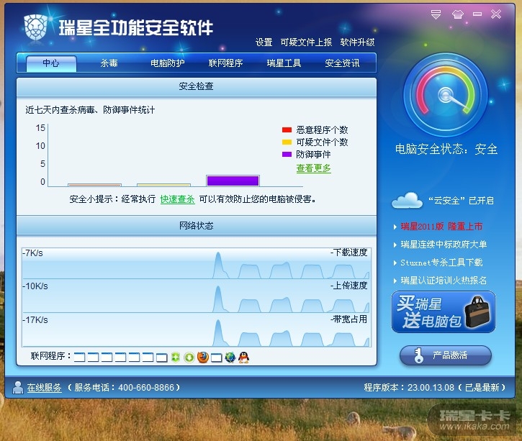Click the 查看更多 link
The image size is (522, 441).
click(x=314, y=168)
